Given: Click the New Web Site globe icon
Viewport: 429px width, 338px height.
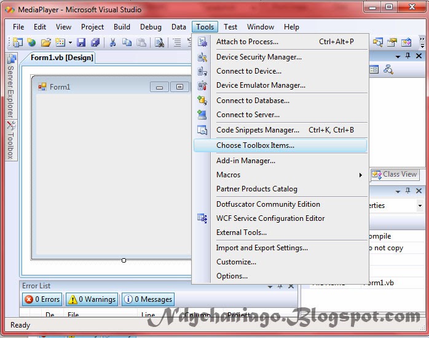Looking at the screenshot, I should [31, 42].
